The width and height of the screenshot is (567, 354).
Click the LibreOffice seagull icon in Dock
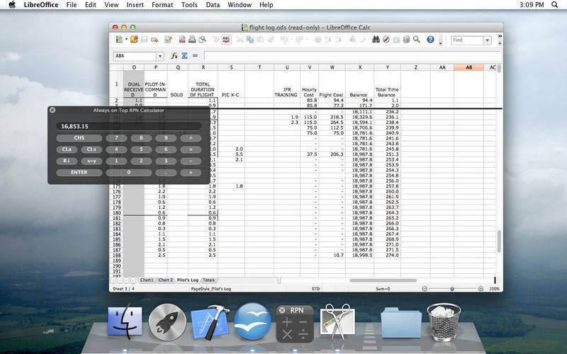252,321
